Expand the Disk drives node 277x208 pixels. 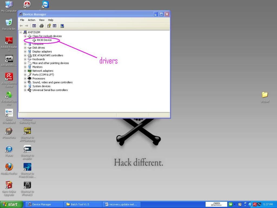pyautogui.click(x=25, y=48)
